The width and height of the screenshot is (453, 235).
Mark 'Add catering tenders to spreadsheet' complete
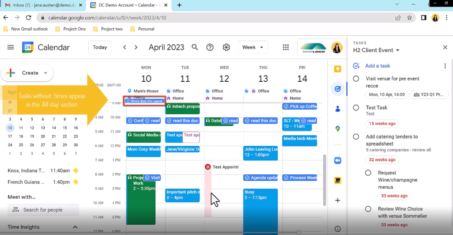pos(356,136)
